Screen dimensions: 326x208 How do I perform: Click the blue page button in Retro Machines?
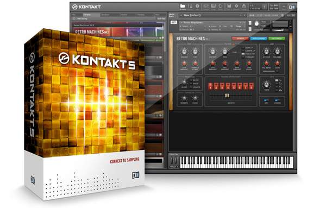[x=259, y=39]
